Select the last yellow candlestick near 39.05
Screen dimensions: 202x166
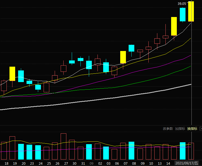191,11
